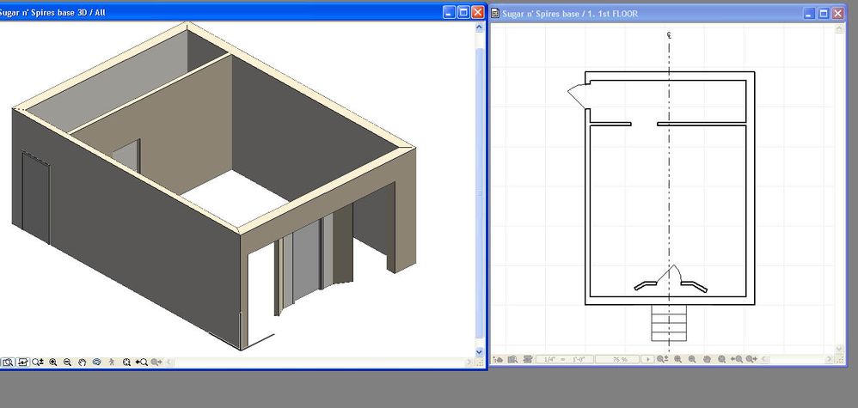Select the pan hand tool in 3D window

[x=82, y=362]
